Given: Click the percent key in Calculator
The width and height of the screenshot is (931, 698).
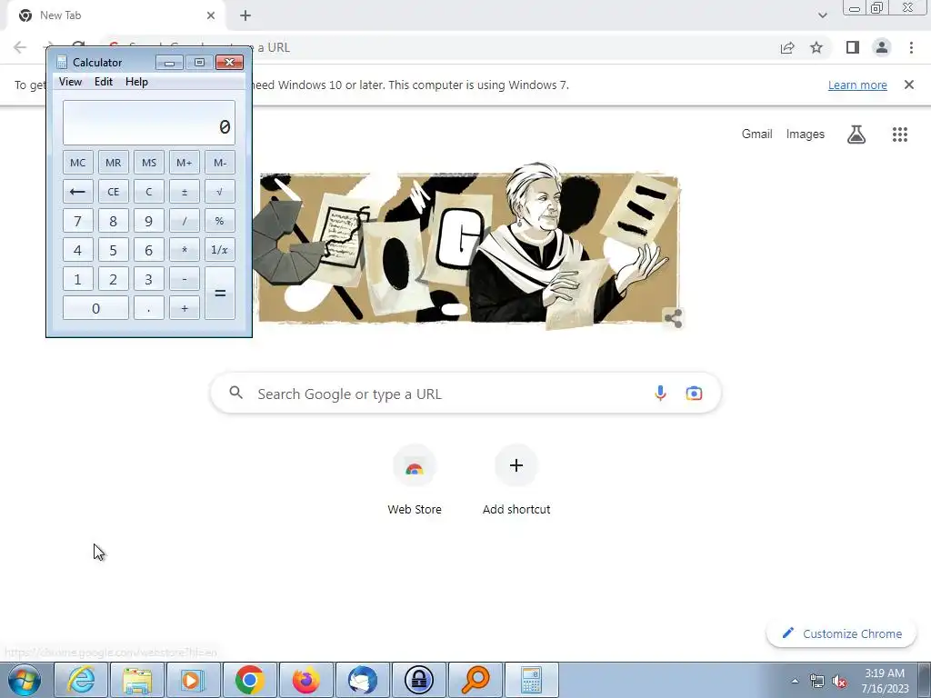Looking at the screenshot, I should (x=220, y=221).
